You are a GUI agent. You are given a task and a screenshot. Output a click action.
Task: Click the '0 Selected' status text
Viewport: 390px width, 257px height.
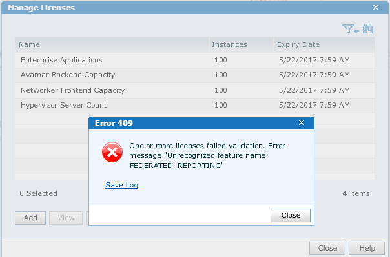38,193
